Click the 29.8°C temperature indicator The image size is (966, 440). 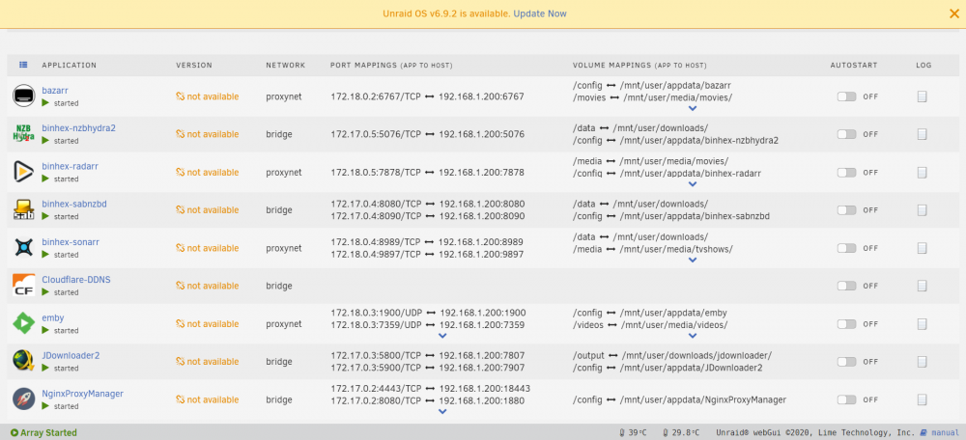(681, 432)
